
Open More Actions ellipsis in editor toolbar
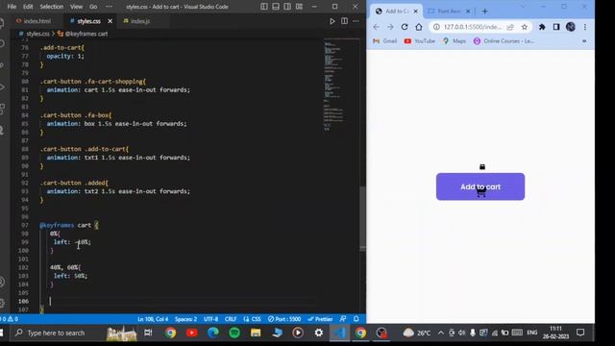(356, 21)
